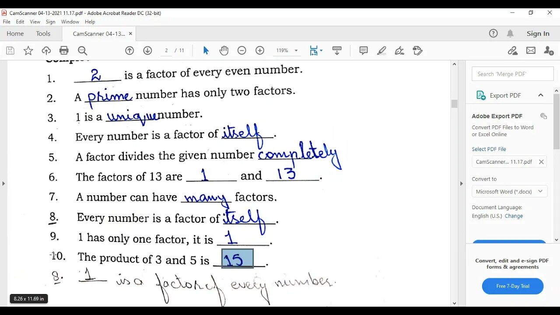Viewport: 560px width, 315px height.
Task: Click the document scroll up arrow
Action: coord(454,64)
